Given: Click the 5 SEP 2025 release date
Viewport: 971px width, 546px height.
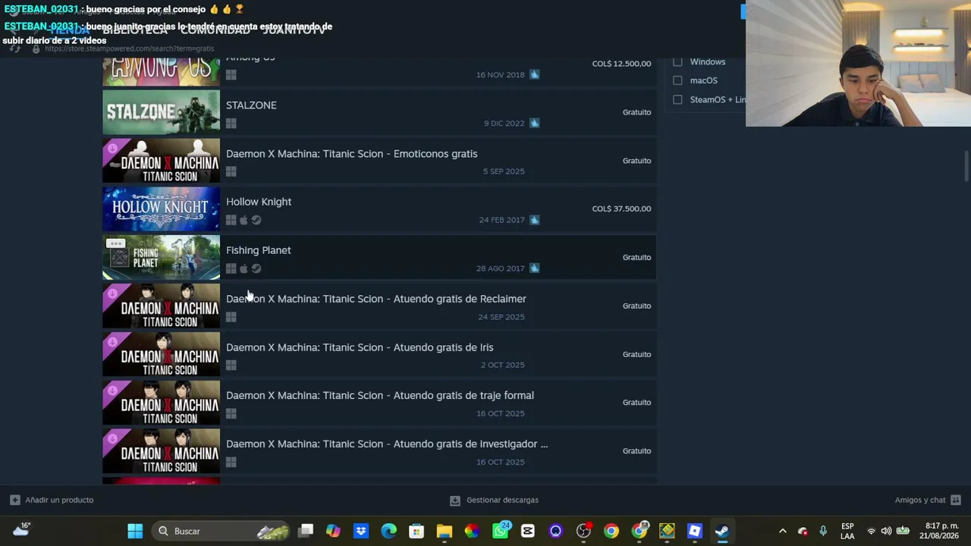Looking at the screenshot, I should coord(504,171).
